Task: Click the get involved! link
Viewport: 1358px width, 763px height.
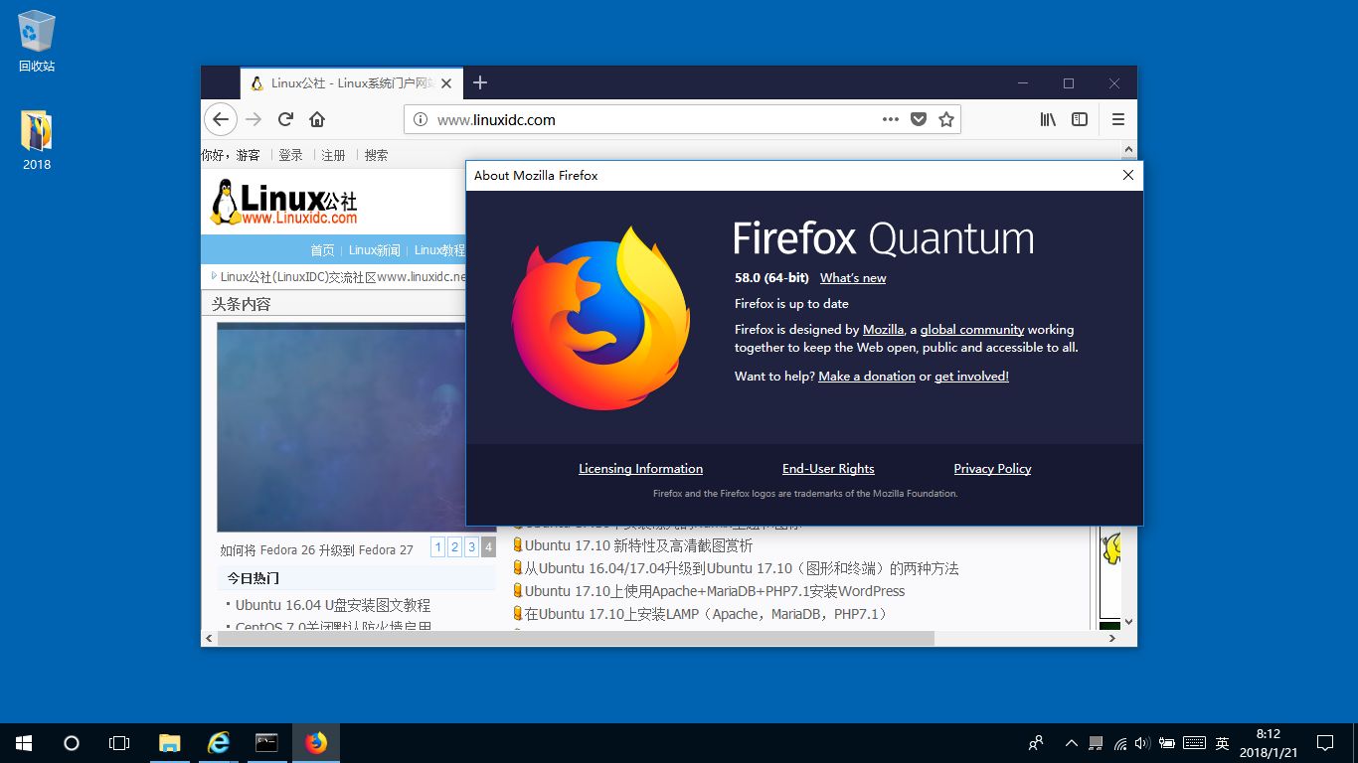Action: pyautogui.click(x=971, y=377)
